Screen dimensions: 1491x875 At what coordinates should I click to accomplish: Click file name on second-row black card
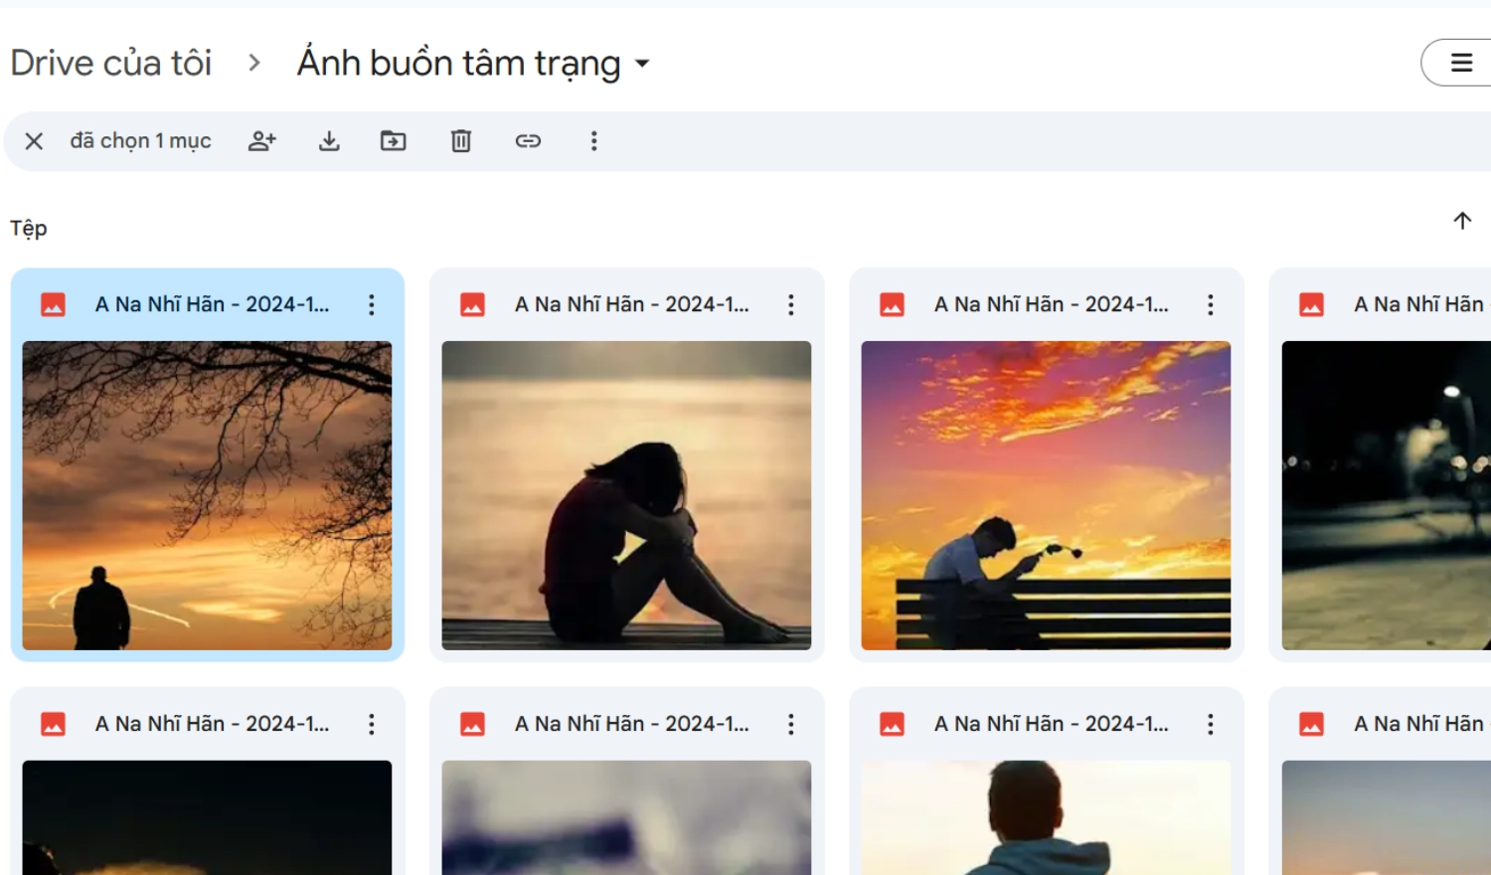click(x=212, y=725)
